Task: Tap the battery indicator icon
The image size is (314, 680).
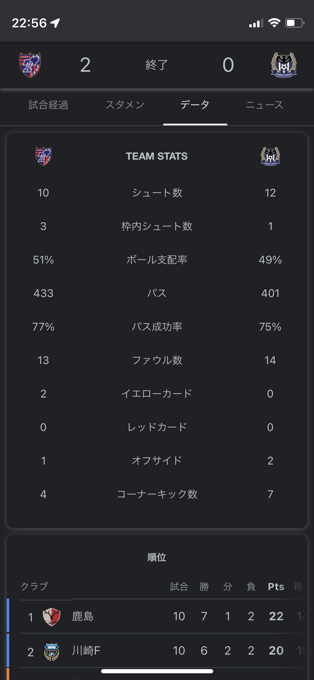Action: 294,23
